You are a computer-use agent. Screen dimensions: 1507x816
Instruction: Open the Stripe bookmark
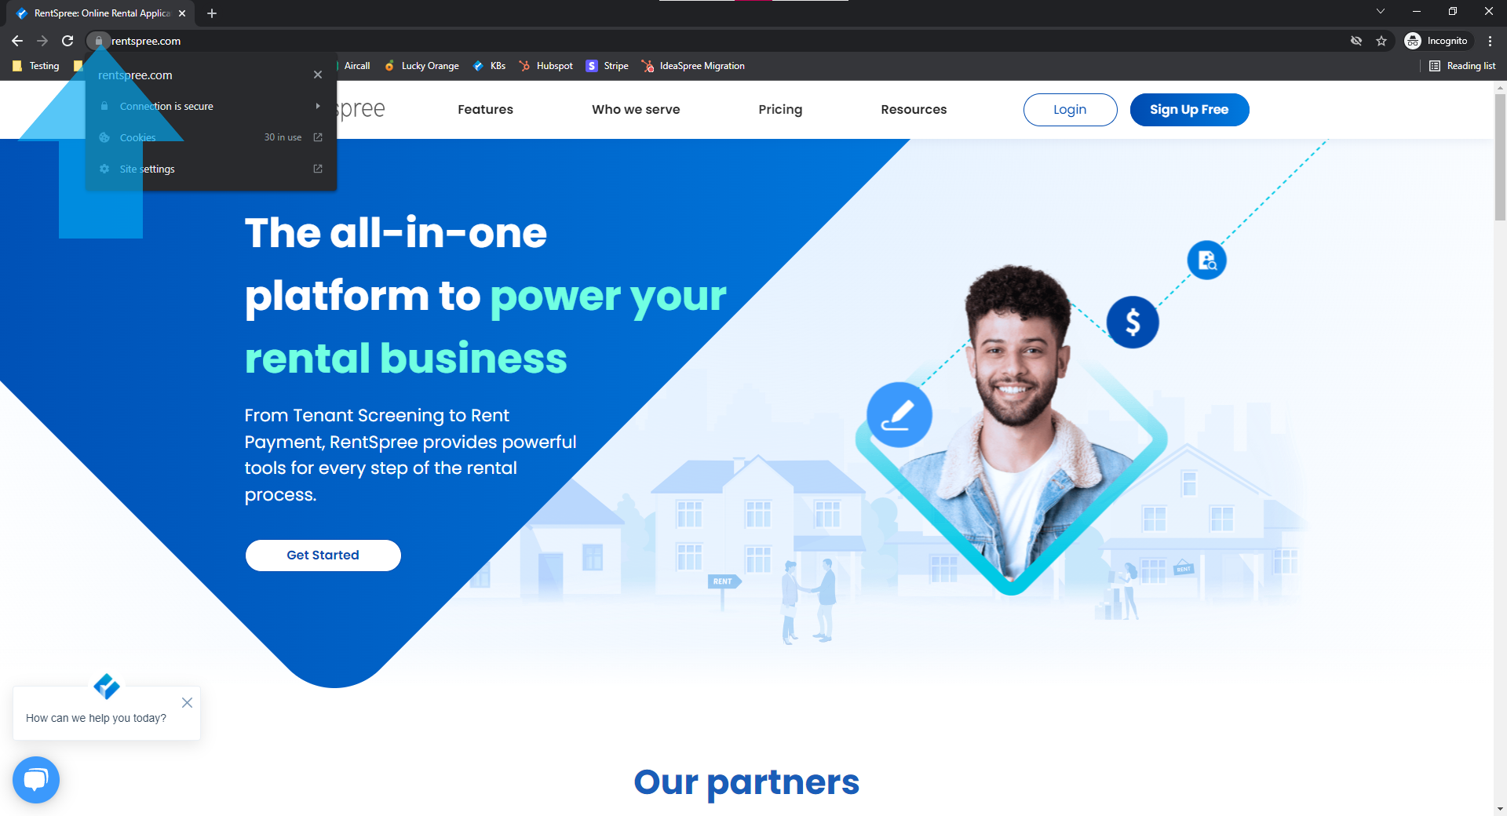click(608, 66)
